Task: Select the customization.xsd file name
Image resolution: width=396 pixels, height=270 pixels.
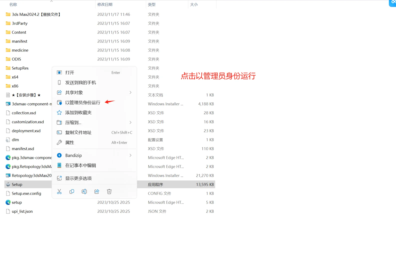Action: [28, 122]
